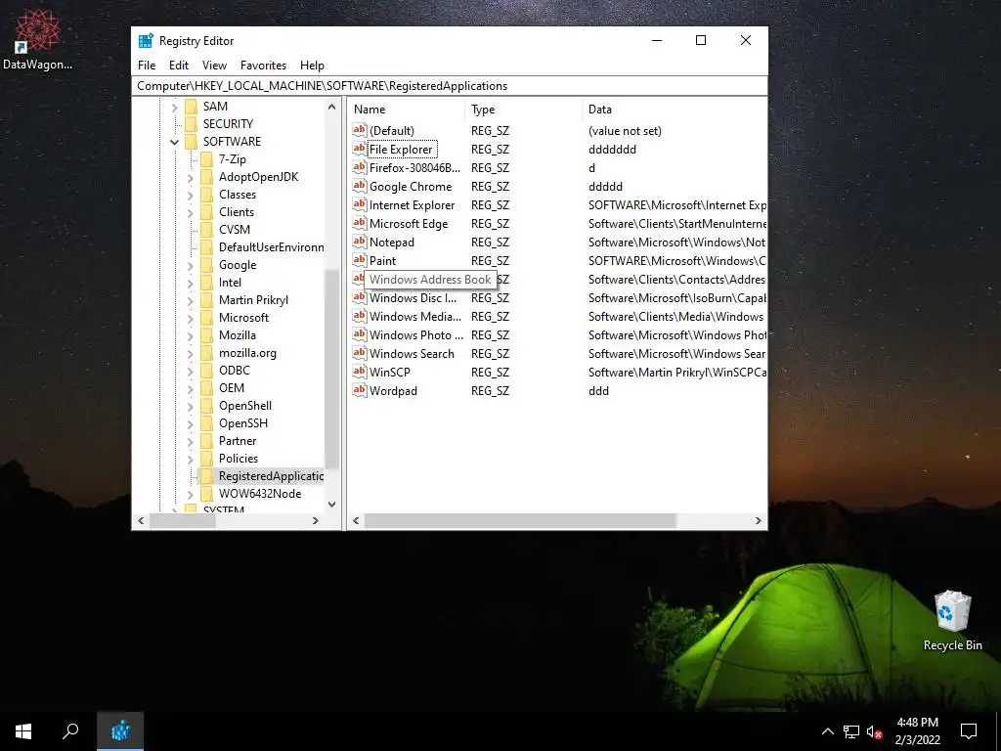The image size is (1001, 751).
Task: Click the Windows Search value icon
Action: pos(360,353)
